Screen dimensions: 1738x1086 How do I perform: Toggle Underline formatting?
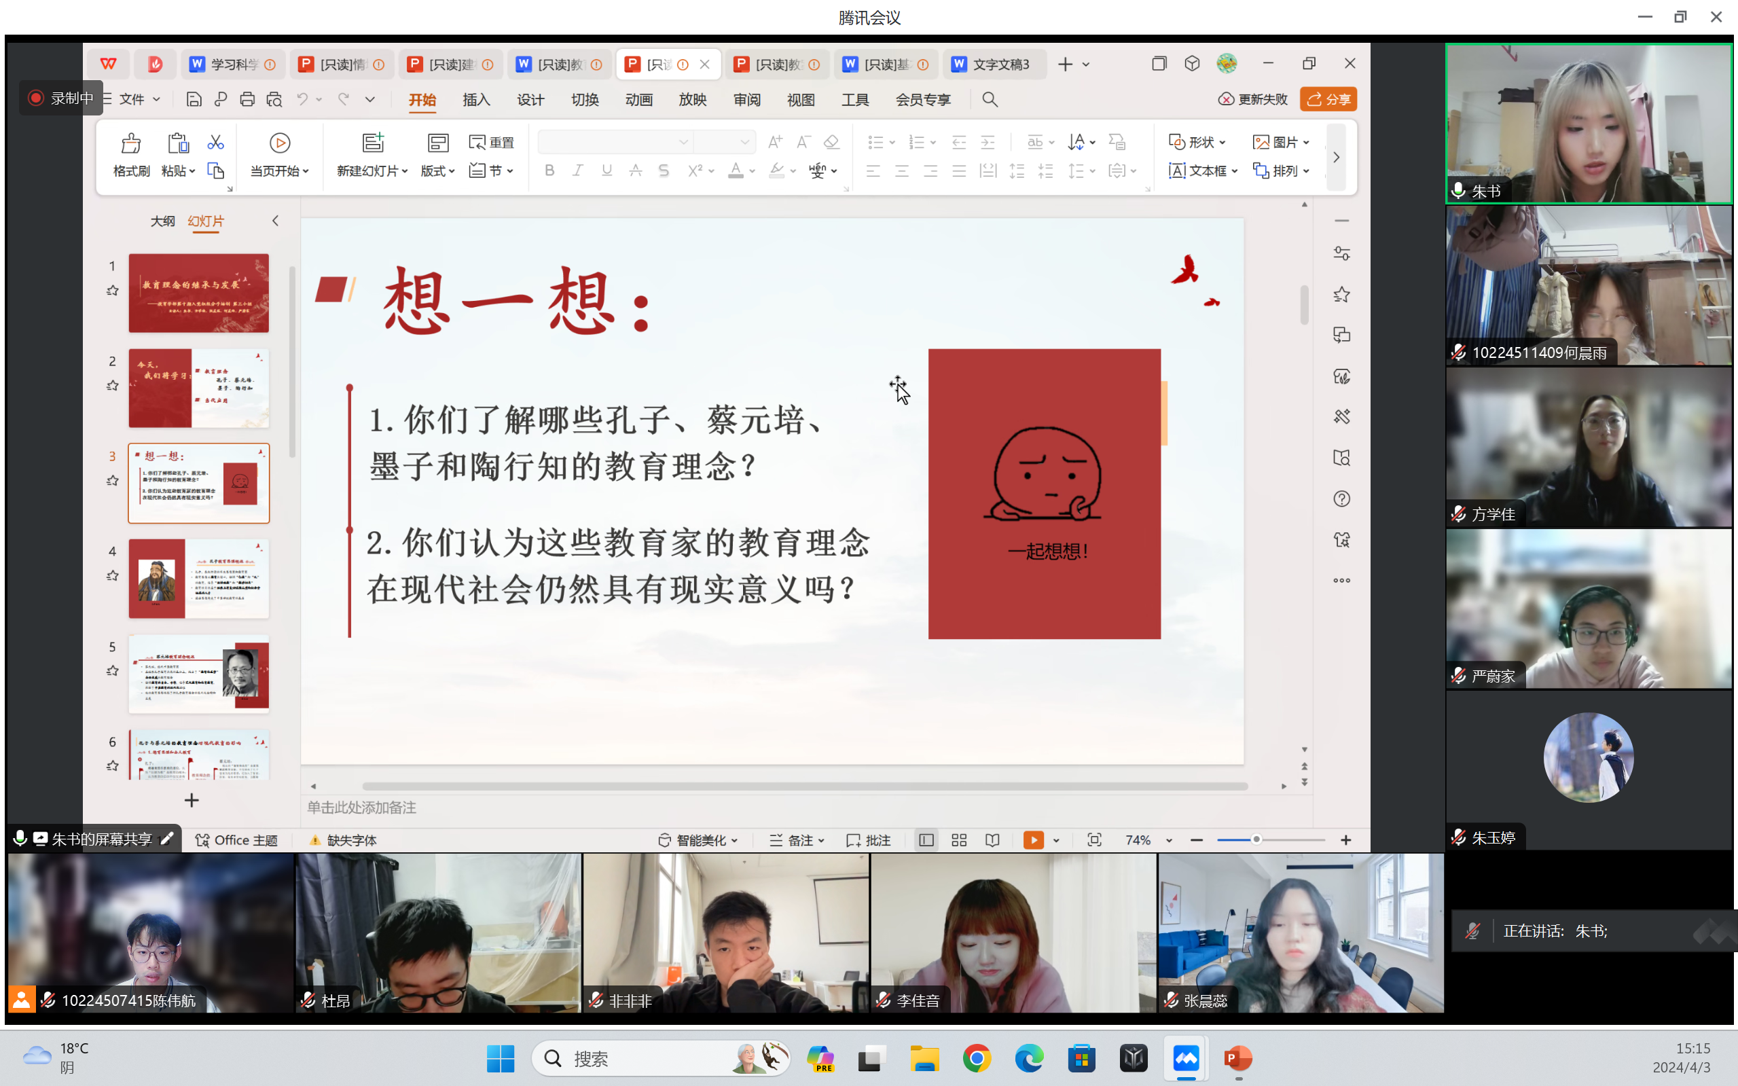point(607,171)
